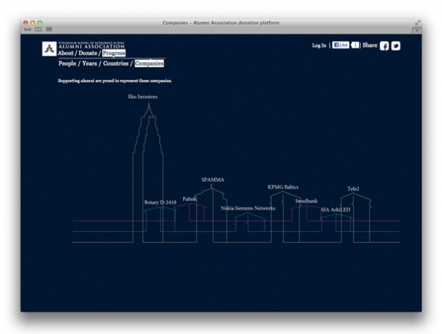Click the browser back/forward arrows icon

click(x=27, y=29)
